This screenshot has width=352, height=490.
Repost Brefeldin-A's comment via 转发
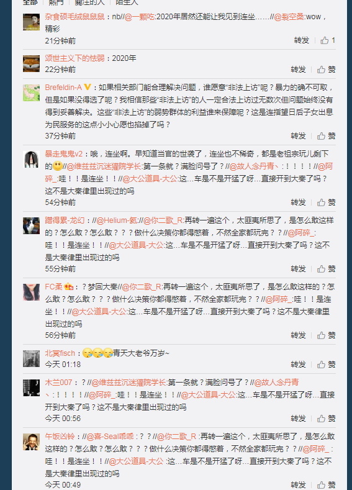coord(298,136)
